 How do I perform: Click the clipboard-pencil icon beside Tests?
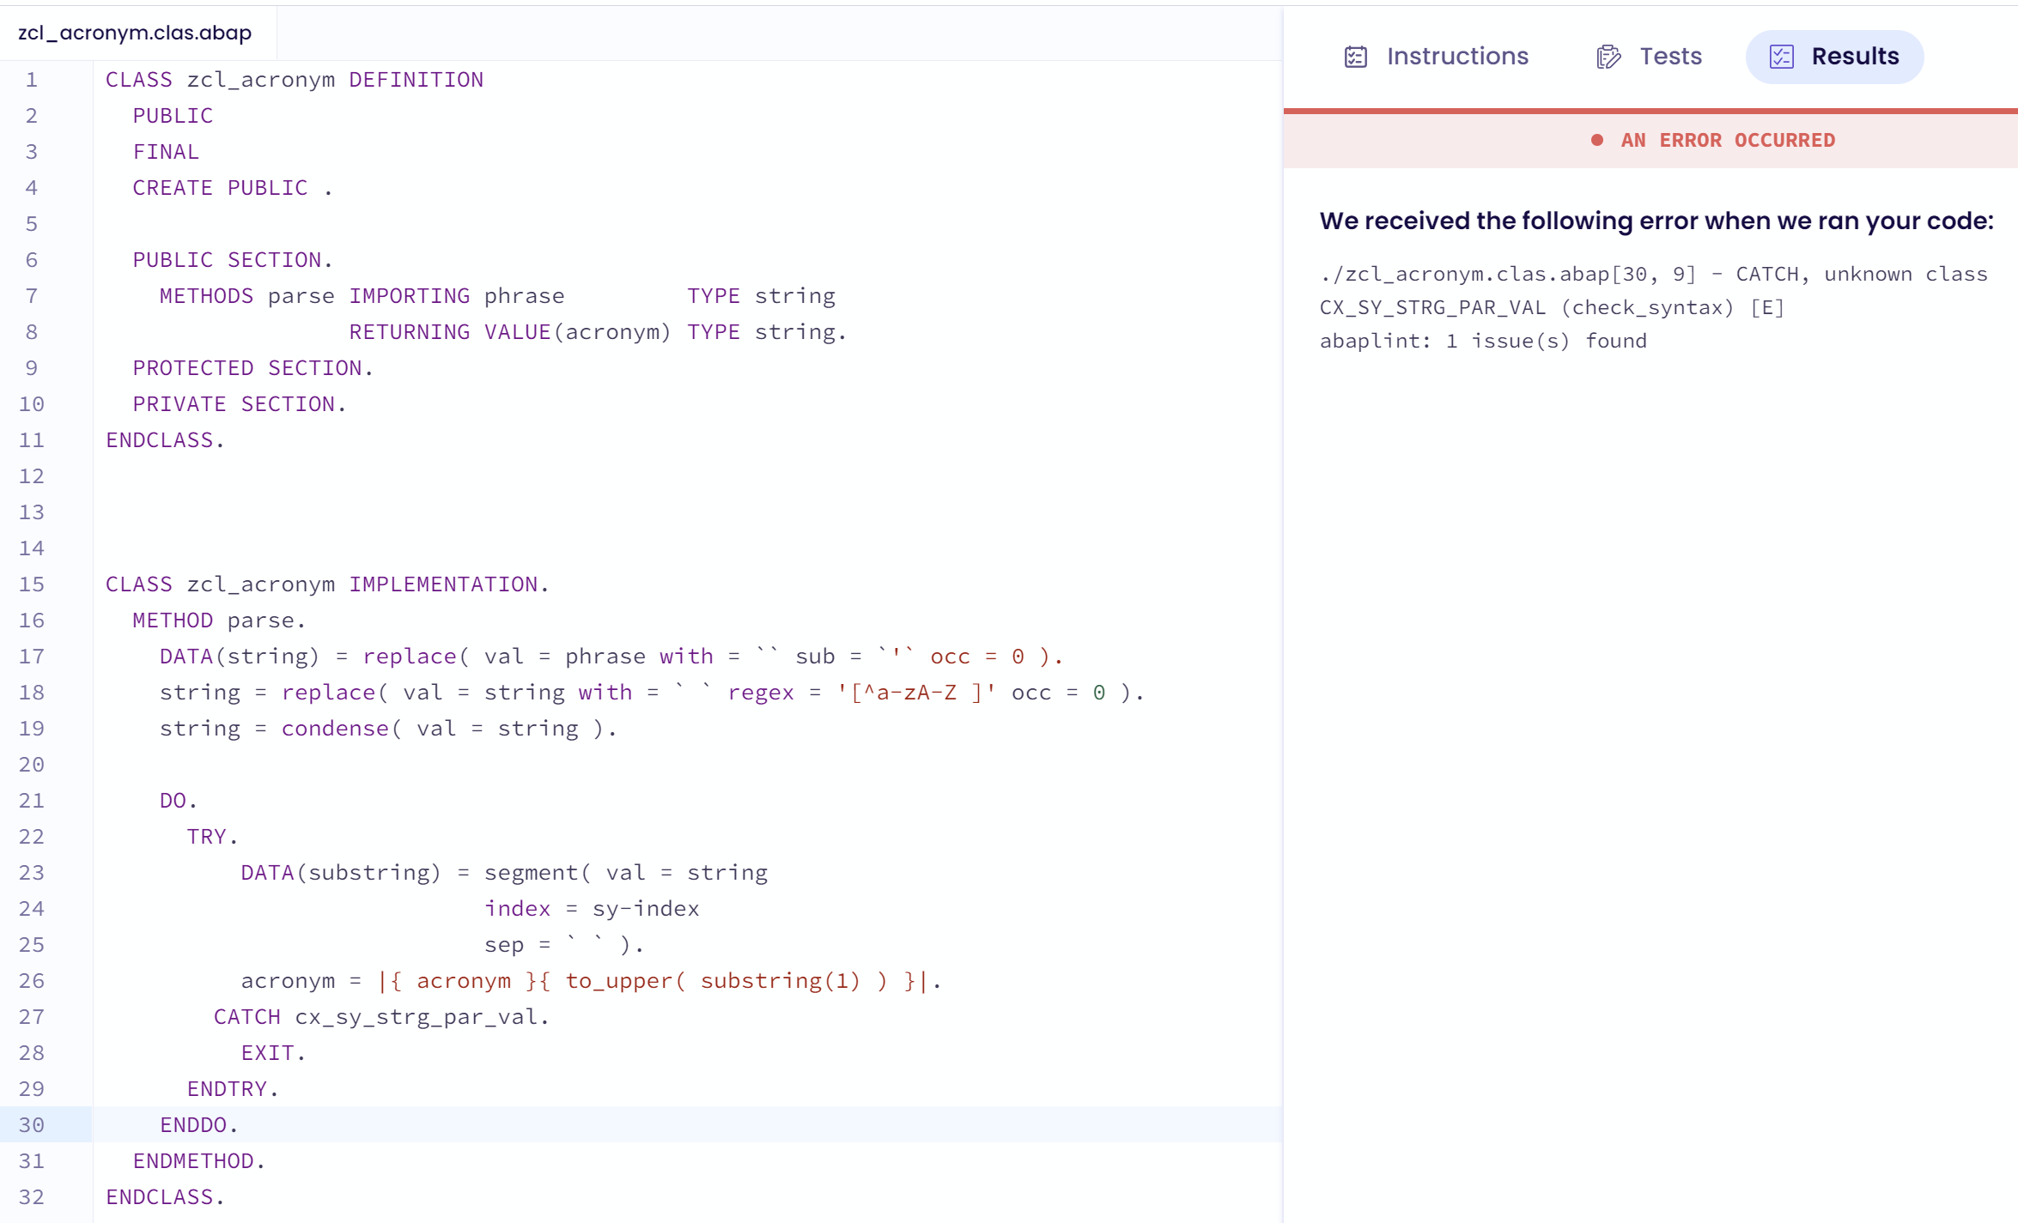pyautogui.click(x=1606, y=56)
